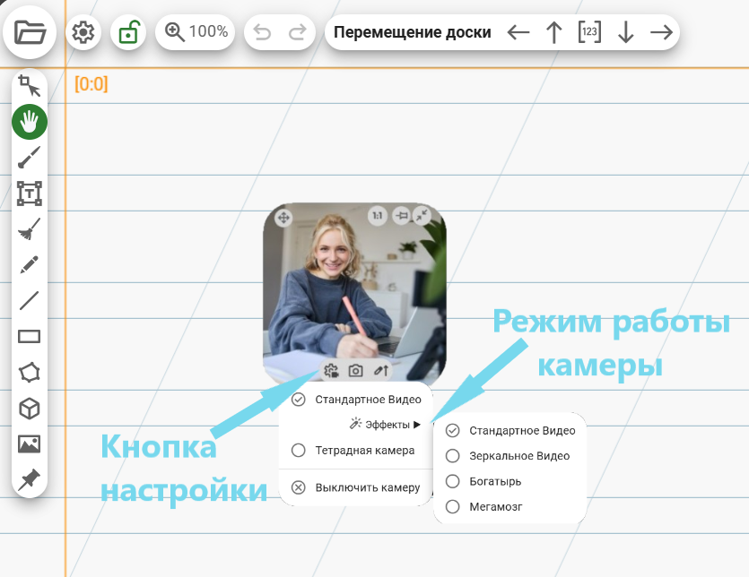Select the polygon shape tool
Image resolution: width=749 pixels, height=577 pixels.
(x=30, y=373)
